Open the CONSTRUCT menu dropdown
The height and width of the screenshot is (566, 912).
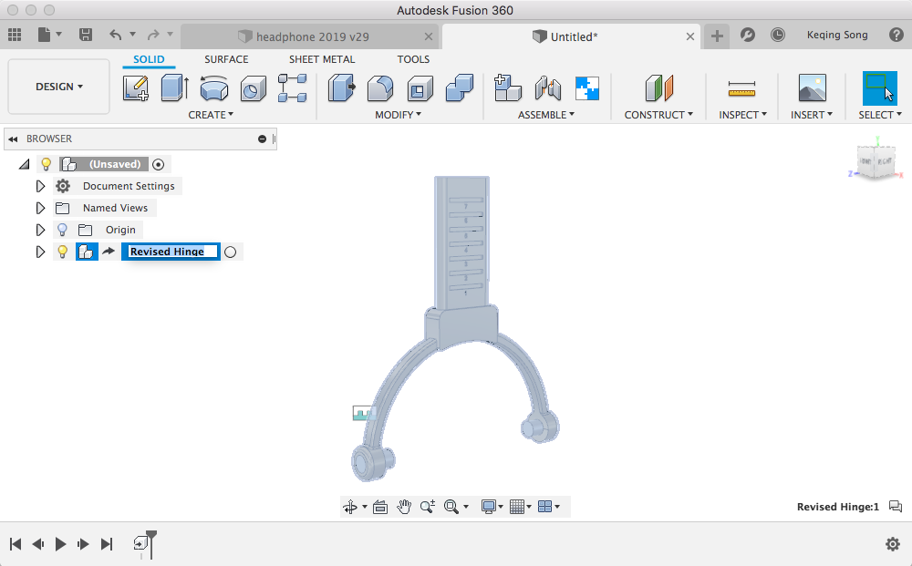point(658,115)
